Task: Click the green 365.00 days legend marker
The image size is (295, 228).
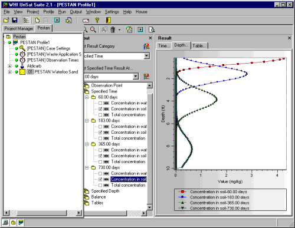Action: 182,203
